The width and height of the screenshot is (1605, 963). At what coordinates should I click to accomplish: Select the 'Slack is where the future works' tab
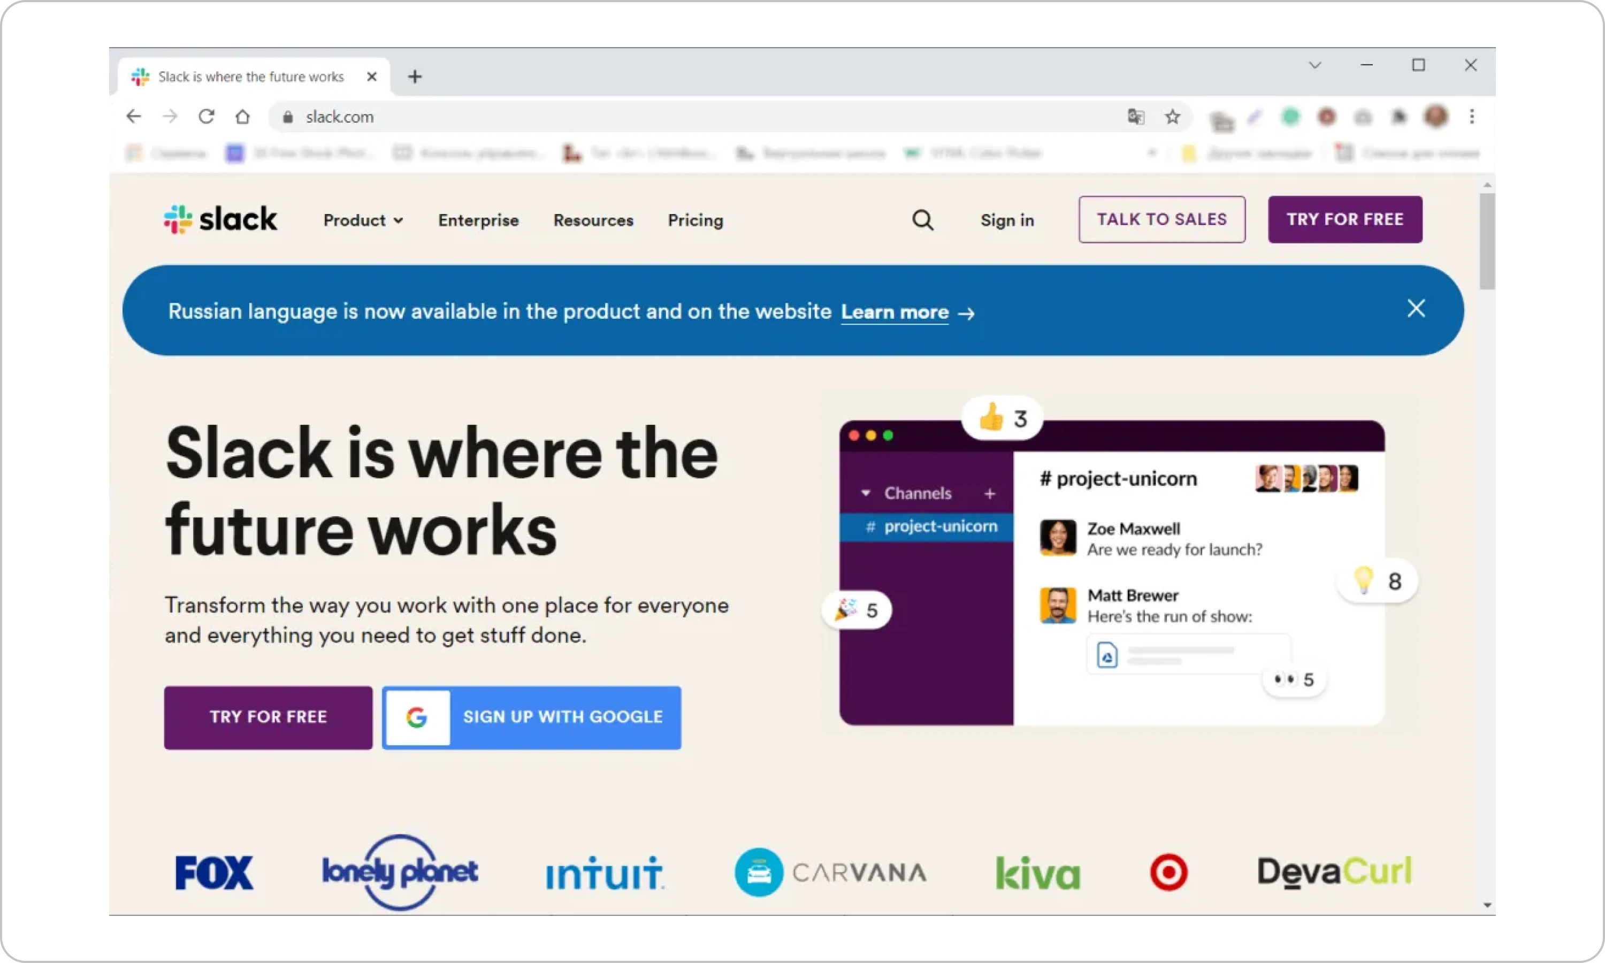tap(250, 76)
